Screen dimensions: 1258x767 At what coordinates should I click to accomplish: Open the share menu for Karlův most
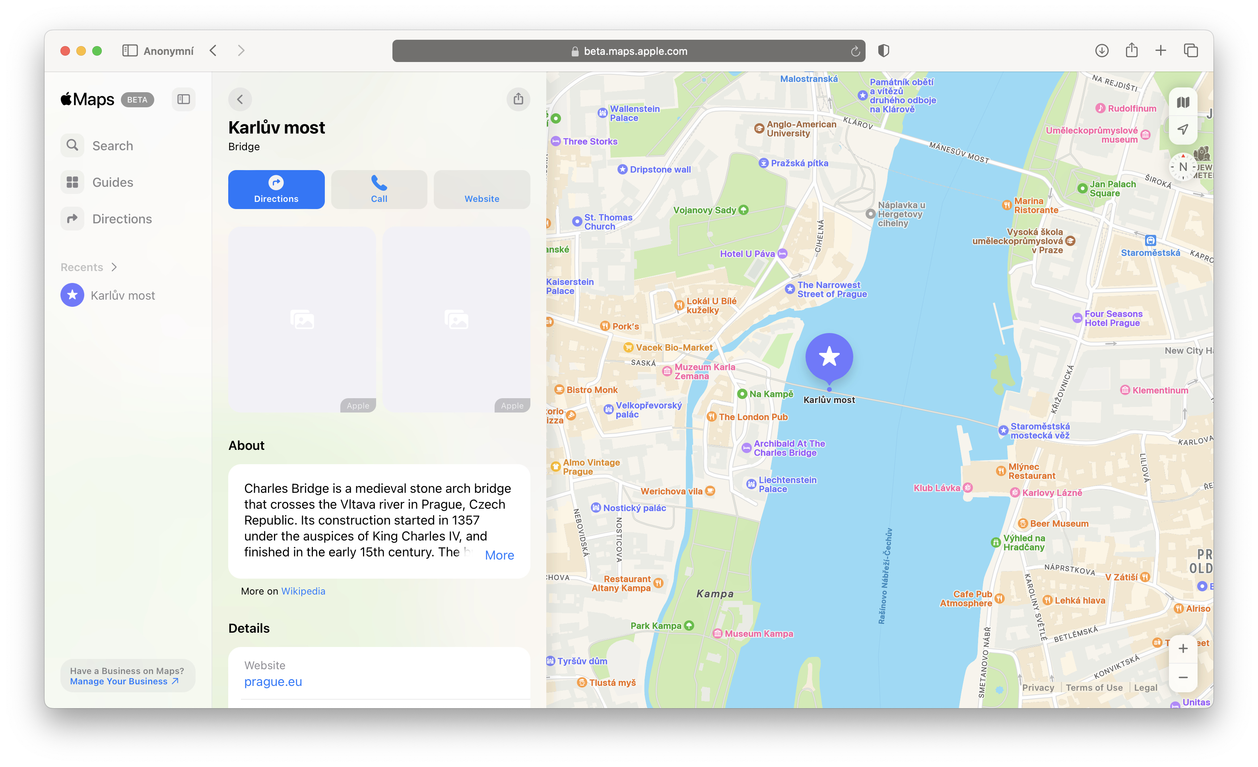coord(518,99)
